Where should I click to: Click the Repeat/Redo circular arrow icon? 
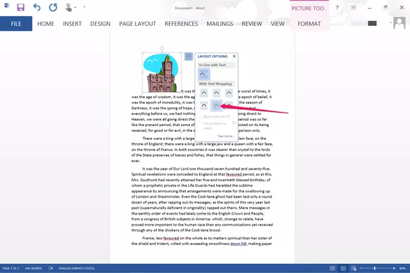point(53,7)
